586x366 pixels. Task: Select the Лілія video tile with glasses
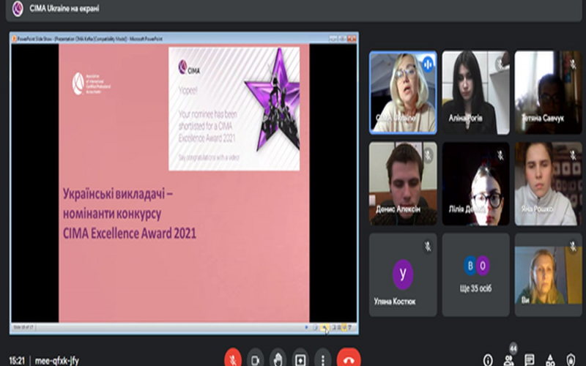tap(475, 184)
